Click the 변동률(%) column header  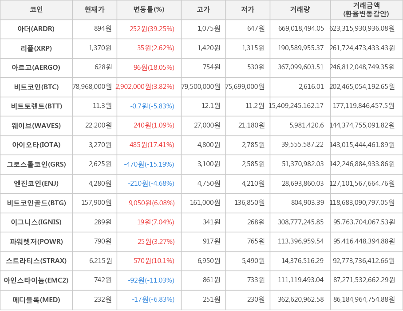(149, 10)
